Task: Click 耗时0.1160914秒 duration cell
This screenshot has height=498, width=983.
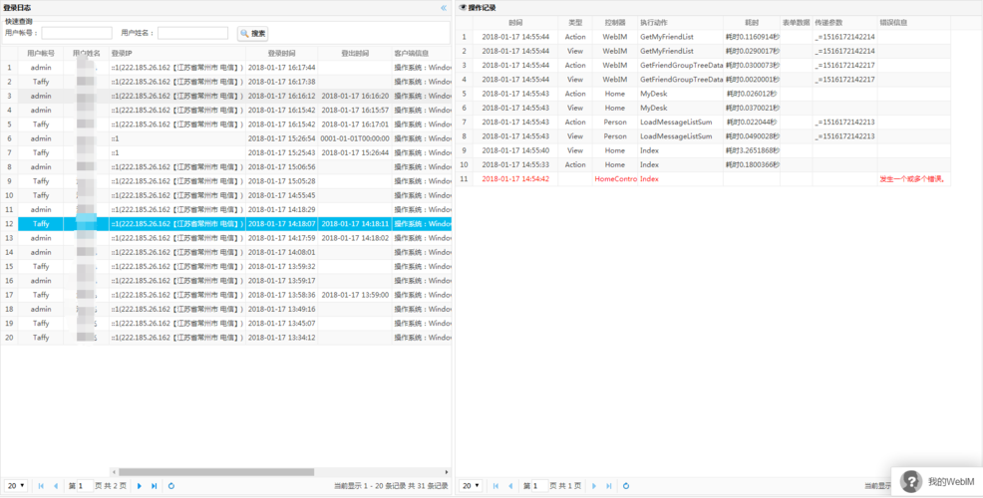Action: [753, 37]
